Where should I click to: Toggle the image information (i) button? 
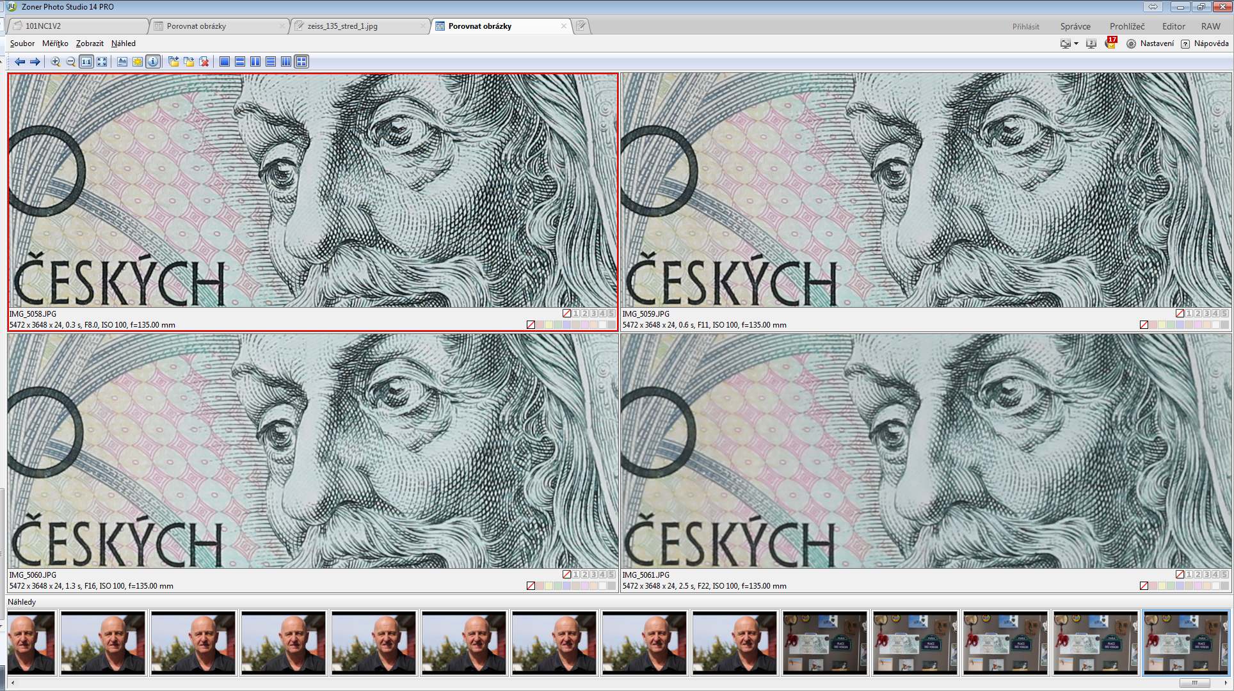click(x=152, y=62)
